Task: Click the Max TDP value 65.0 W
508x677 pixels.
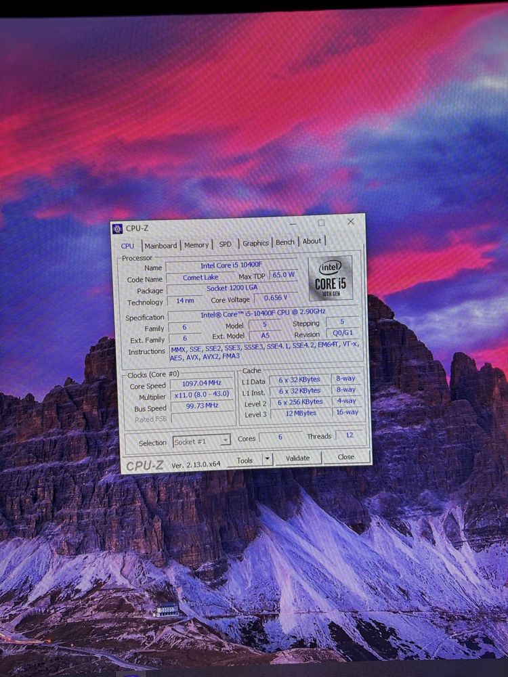Action: pyautogui.click(x=283, y=275)
